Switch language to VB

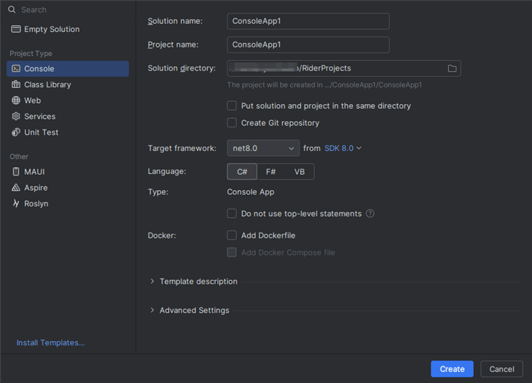click(x=300, y=172)
